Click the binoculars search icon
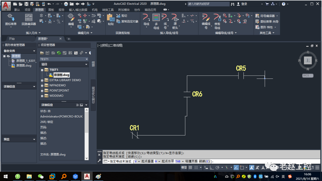 pos(232,4)
